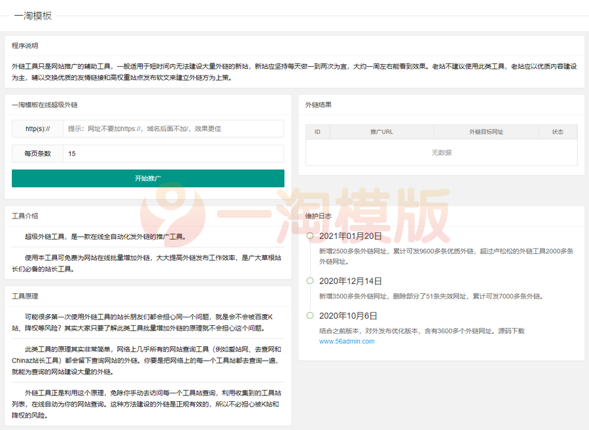Select the 2020年12月14日 timeline marker circle
The width and height of the screenshot is (589, 430).
pyautogui.click(x=310, y=281)
